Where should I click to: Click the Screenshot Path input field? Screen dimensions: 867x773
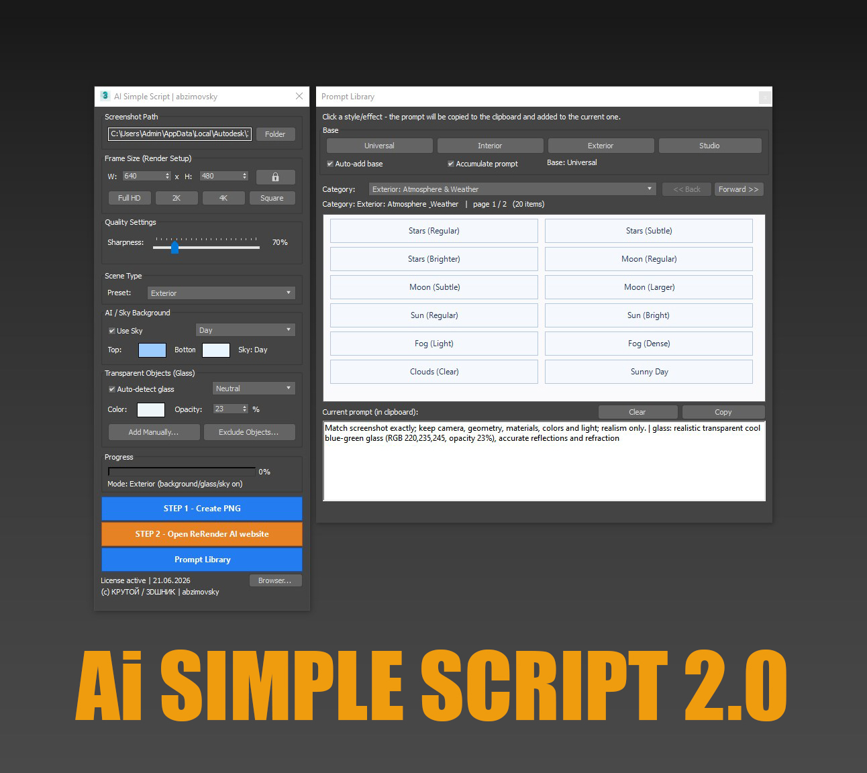(x=180, y=134)
